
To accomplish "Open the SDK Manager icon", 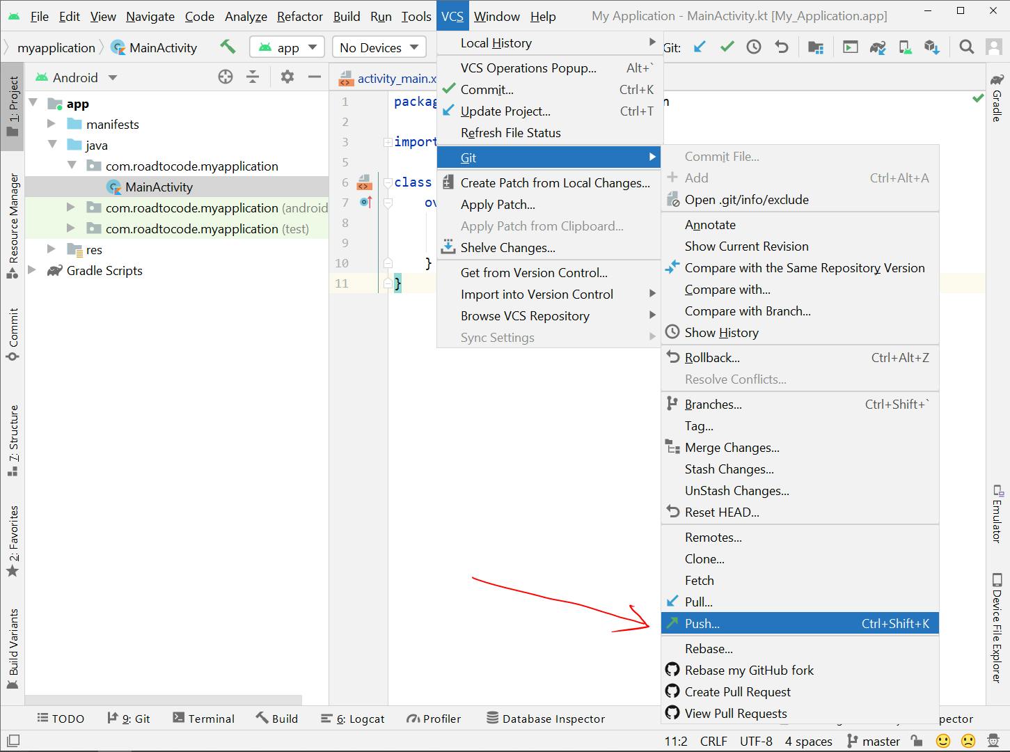I will point(932,47).
